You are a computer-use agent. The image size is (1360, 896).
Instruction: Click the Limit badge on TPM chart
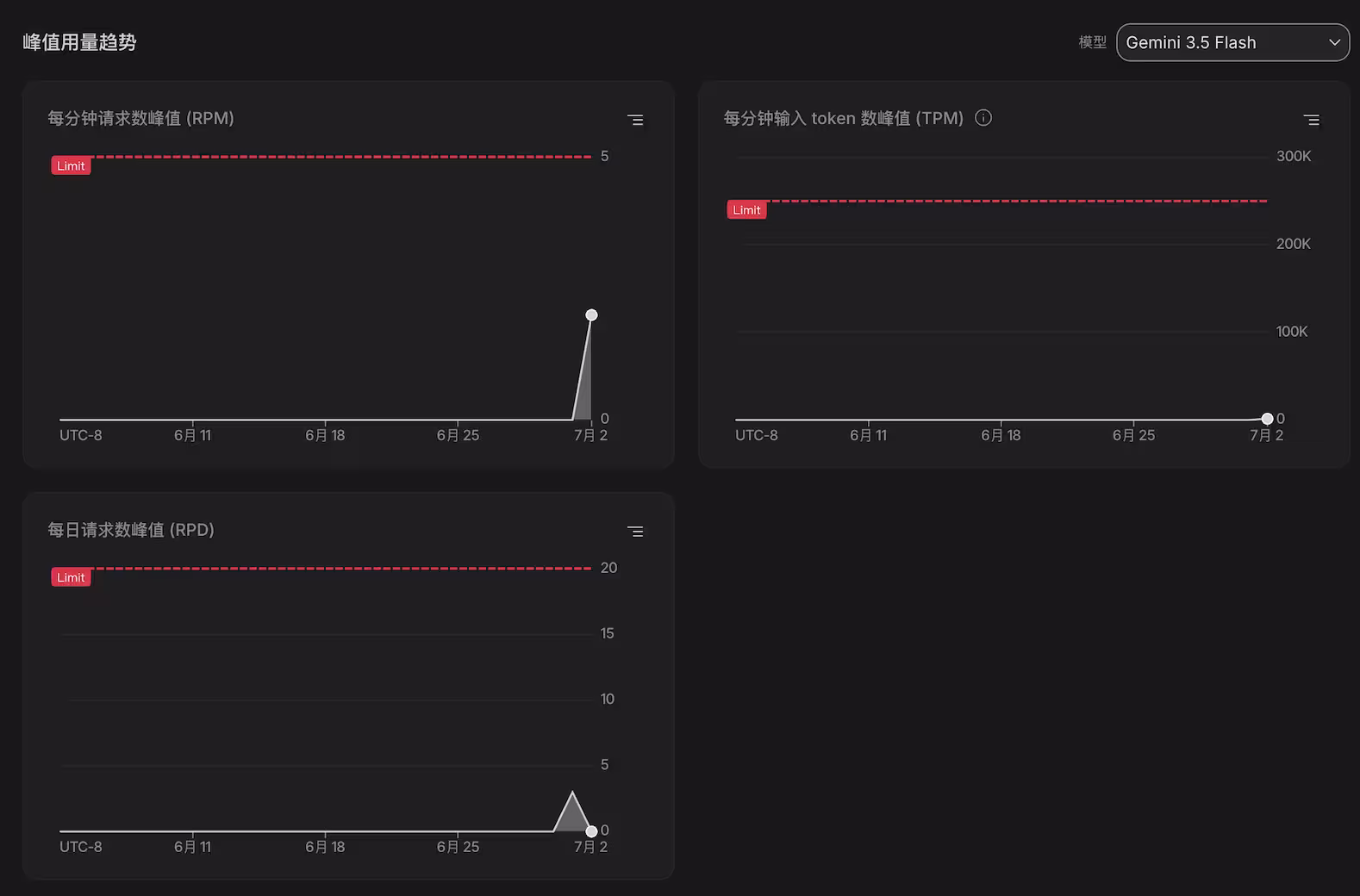[x=746, y=209]
